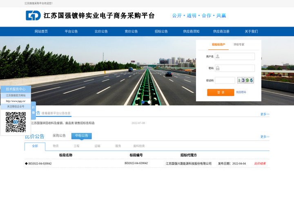Click 更多>> beside 比价公告 section
Viewport: 294px width, 221px height.
click(265, 137)
